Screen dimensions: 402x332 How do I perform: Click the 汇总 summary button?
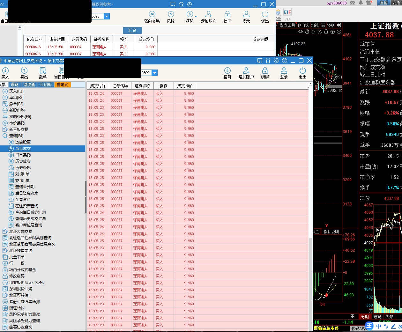132,30
